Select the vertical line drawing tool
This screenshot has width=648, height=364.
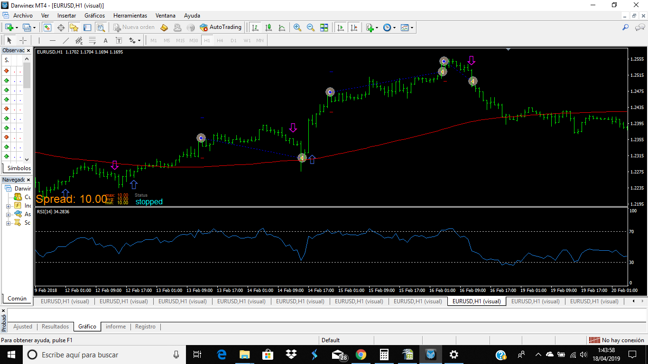tap(39, 40)
